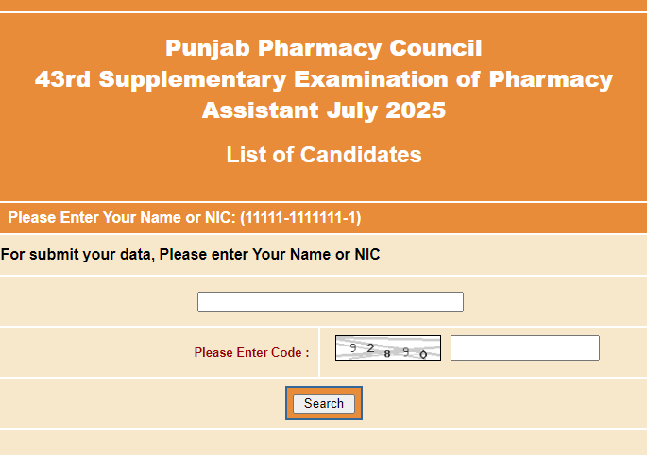Click the Search button
Viewport: 647px width, 456px height.
click(324, 403)
